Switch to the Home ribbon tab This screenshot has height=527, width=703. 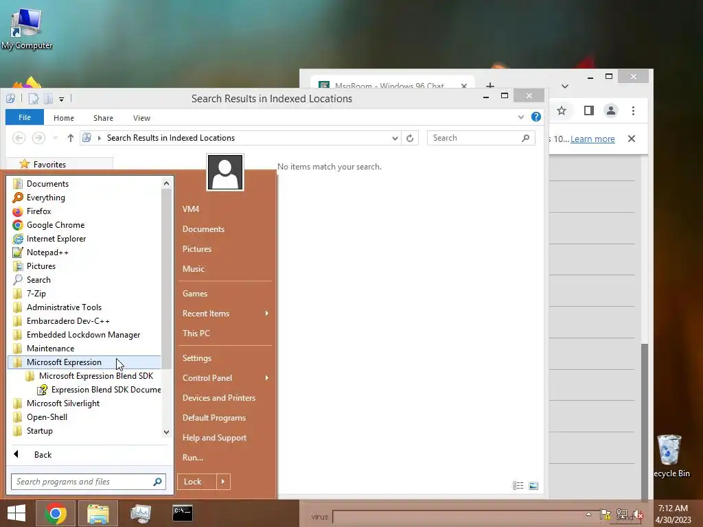pyautogui.click(x=64, y=118)
